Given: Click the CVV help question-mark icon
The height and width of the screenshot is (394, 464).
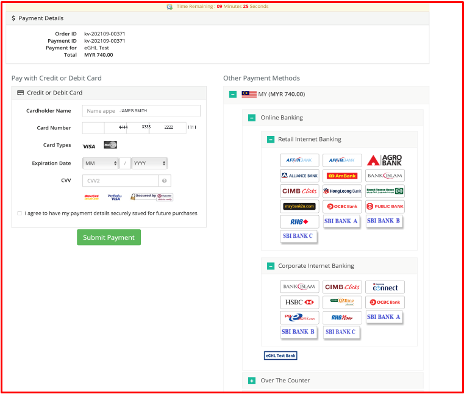Looking at the screenshot, I should [165, 181].
